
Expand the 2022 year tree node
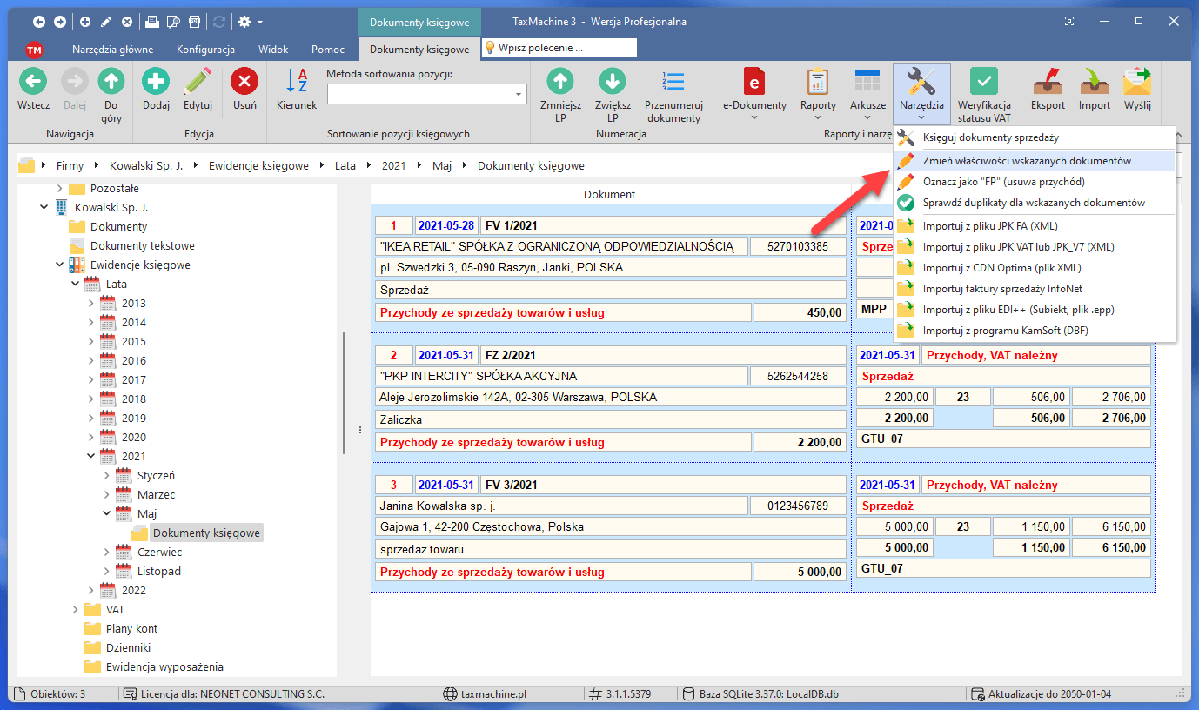pos(90,591)
